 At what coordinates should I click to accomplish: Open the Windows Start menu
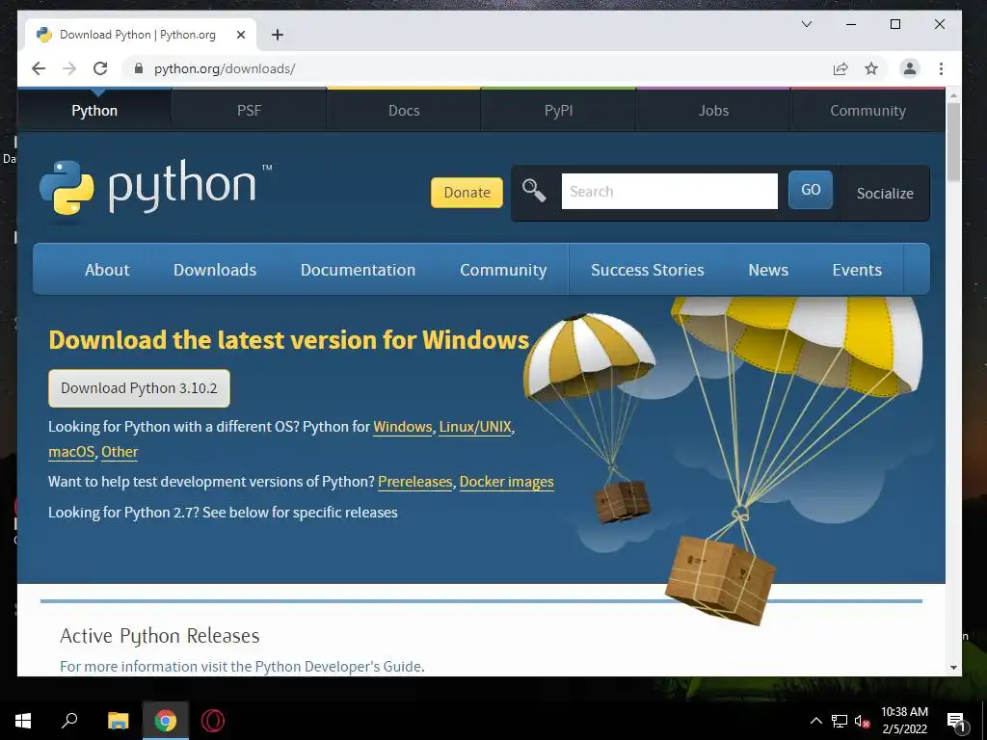[23, 721]
